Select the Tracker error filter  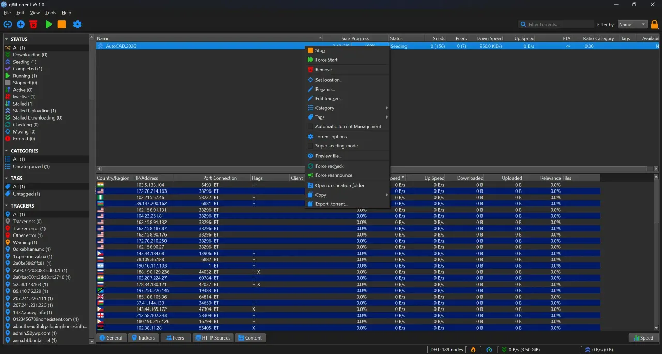tap(29, 228)
